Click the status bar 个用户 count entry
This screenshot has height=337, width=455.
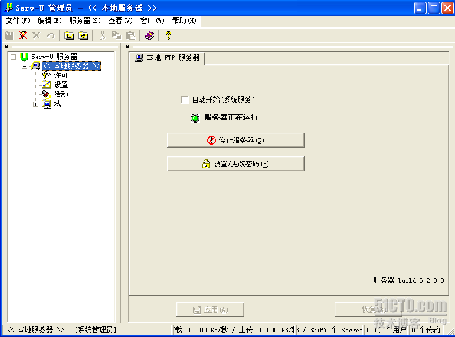coord(387,330)
